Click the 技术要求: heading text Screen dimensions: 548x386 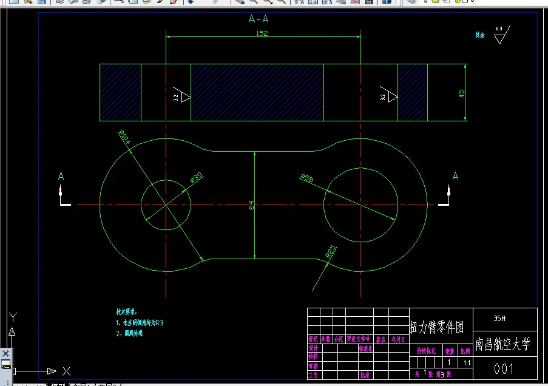tap(126, 311)
